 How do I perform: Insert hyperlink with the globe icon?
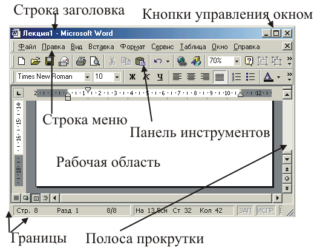(x=182, y=61)
